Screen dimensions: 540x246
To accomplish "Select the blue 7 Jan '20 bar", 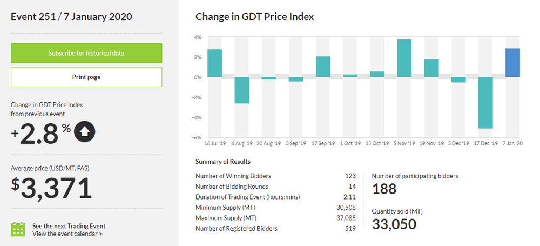I will (x=512, y=63).
